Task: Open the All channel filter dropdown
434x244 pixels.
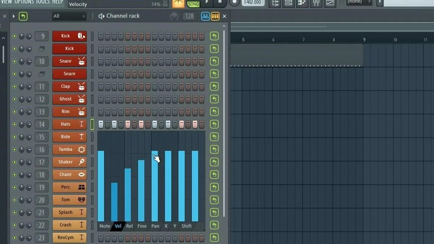Action: [x=69, y=16]
